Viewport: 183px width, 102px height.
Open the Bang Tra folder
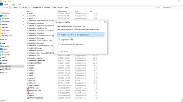click(5, 27)
